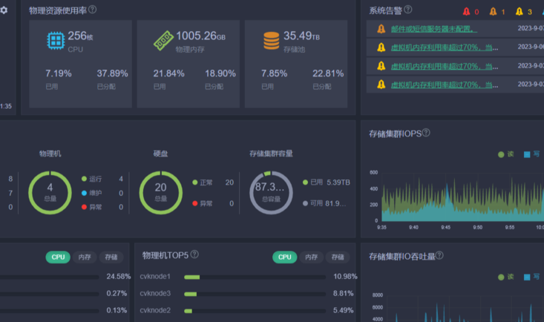The width and height of the screenshot is (544, 322).
Task: Select the 存储 tab in the left TOP panel
Action: pos(111,257)
